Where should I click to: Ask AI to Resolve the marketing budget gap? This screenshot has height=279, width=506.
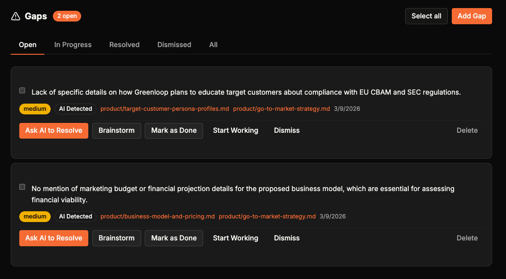click(54, 238)
